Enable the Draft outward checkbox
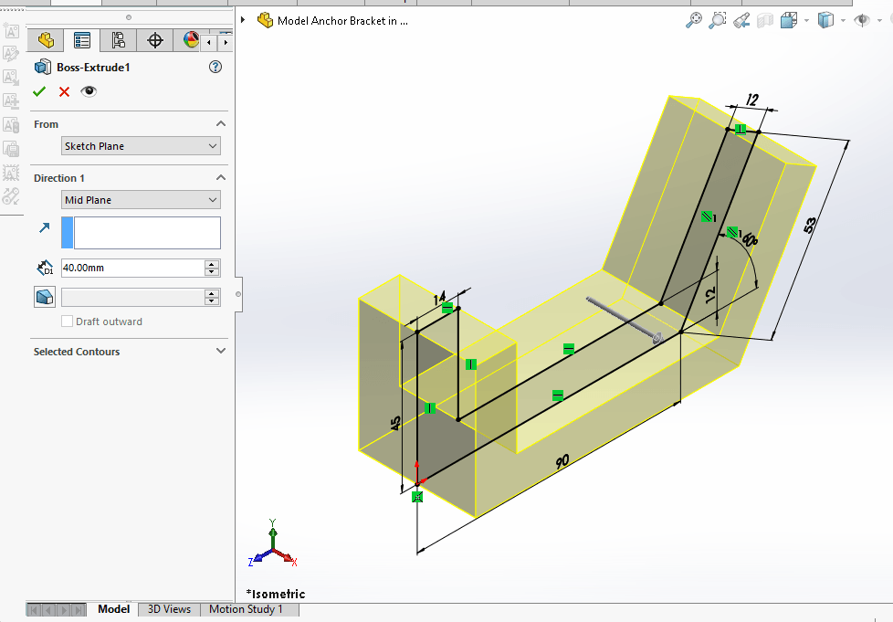Screen dimensions: 893x622 (x=68, y=321)
